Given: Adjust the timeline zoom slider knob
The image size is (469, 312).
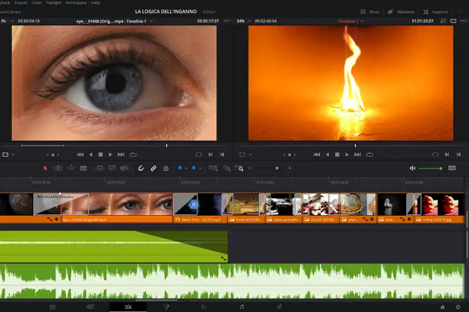Looking at the screenshot, I should (x=277, y=168).
